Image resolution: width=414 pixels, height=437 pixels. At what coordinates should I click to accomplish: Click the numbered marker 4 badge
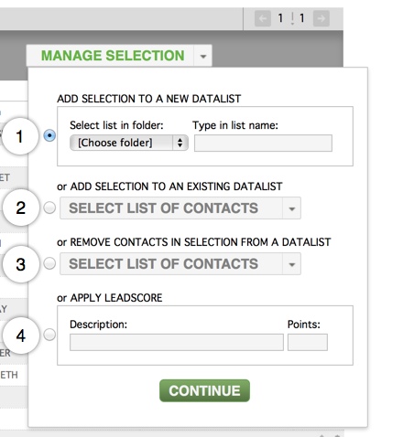click(21, 336)
